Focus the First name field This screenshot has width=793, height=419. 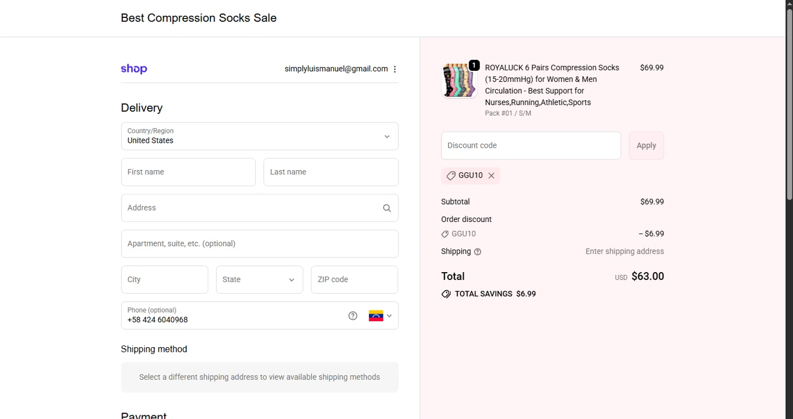pos(188,172)
